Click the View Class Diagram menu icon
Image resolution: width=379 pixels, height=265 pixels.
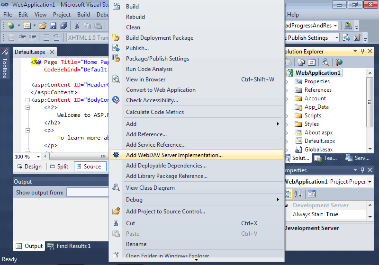[116, 187]
